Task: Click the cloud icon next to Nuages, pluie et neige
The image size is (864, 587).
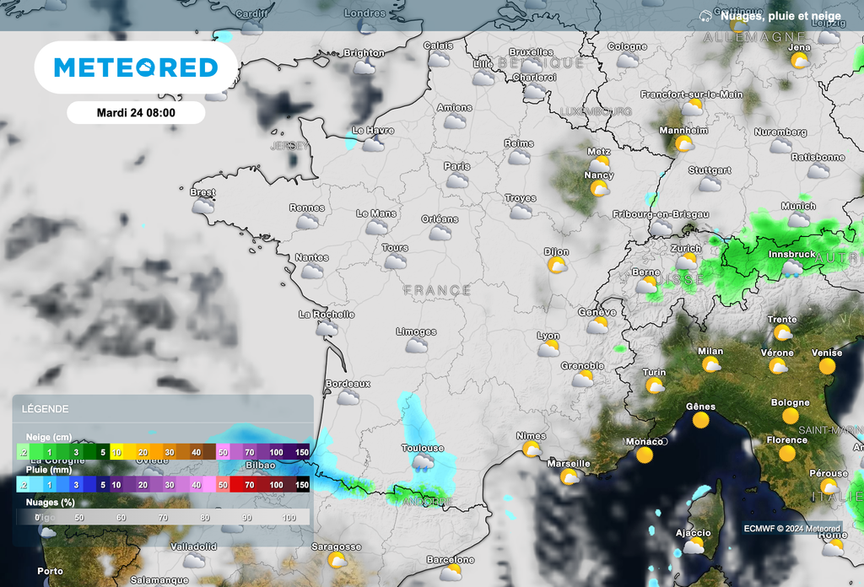Action: click(705, 16)
